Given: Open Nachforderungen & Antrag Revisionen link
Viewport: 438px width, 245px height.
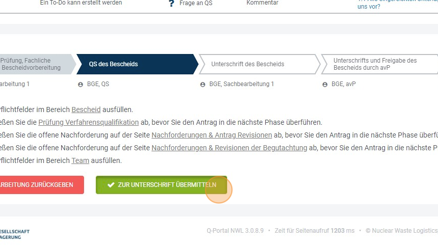Looking at the screenshot, I should pyautogui.click(x=212, y=135).
